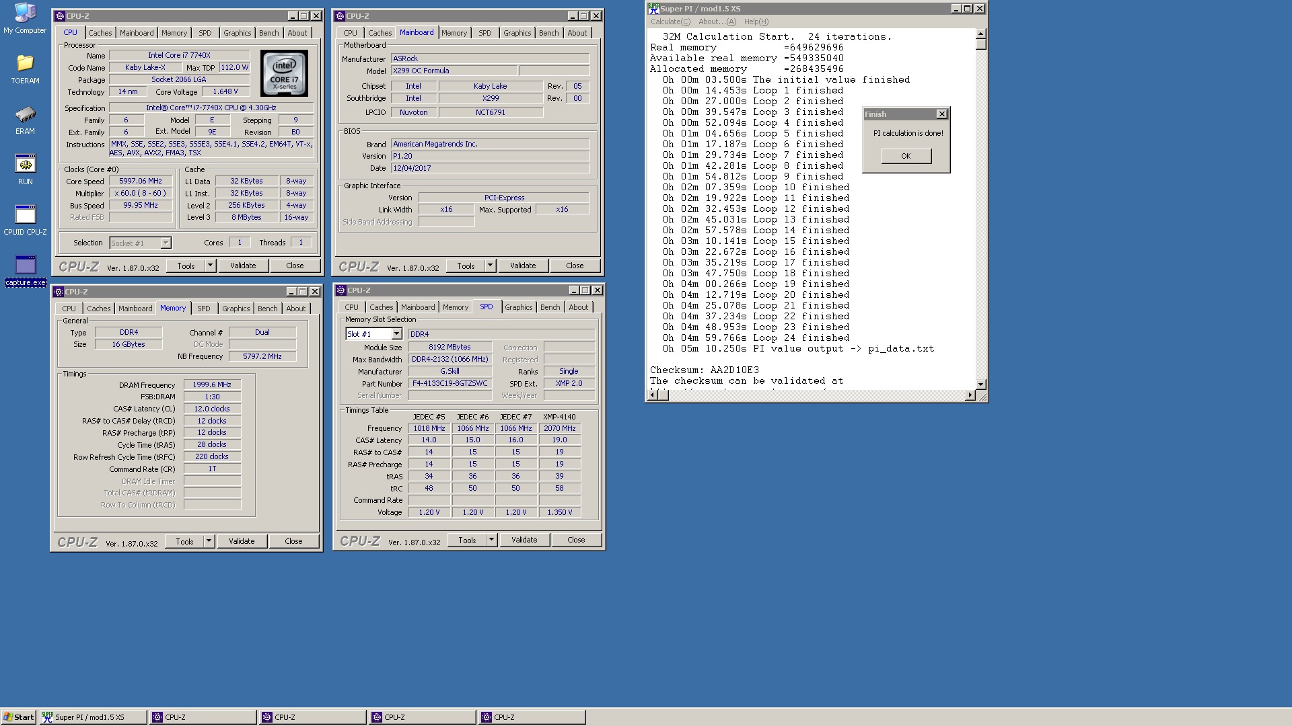Image resolution: width=1292 pixels, height=726 pixels.
Task: Open the Slot #1 memory slot dropdown
Action: 396,334
